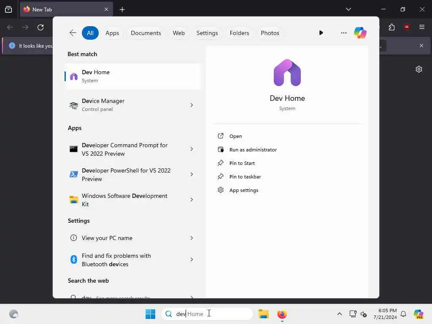Switch to the Web filter tab
Screen dimensions: 432x324
(x=178, y=33)
